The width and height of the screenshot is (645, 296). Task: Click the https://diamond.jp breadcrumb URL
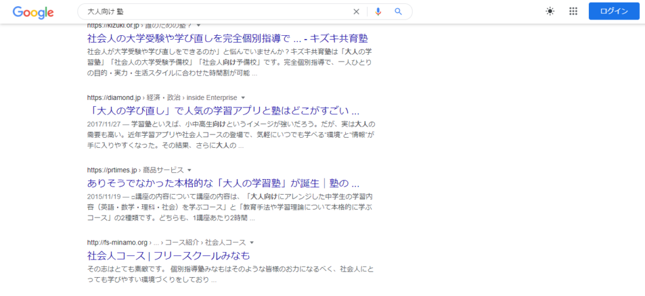tap(114, 98)
